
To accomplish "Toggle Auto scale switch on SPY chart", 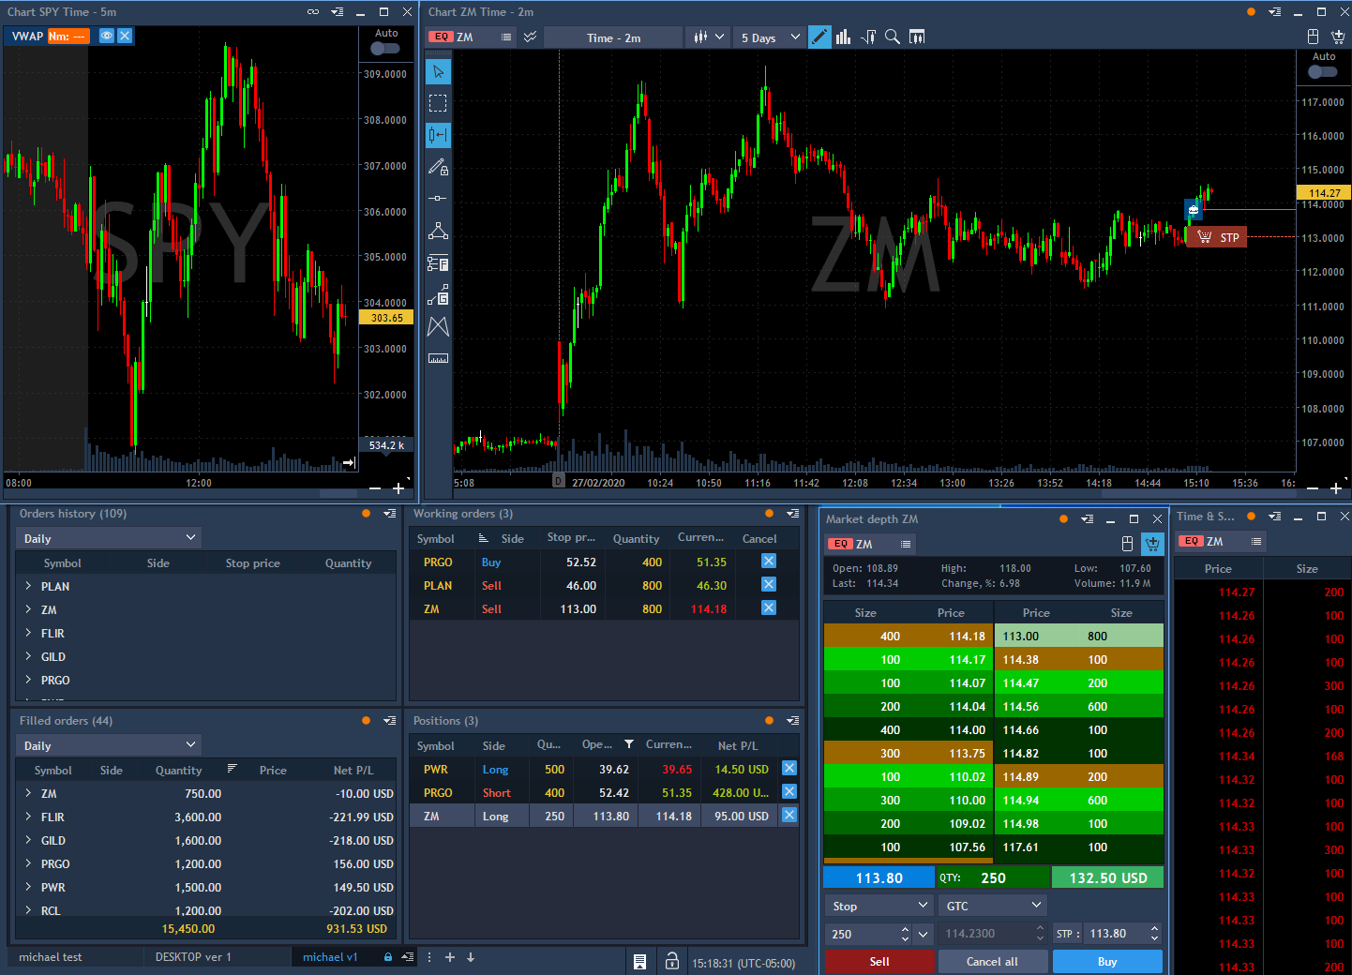I will tap(385, 49).
